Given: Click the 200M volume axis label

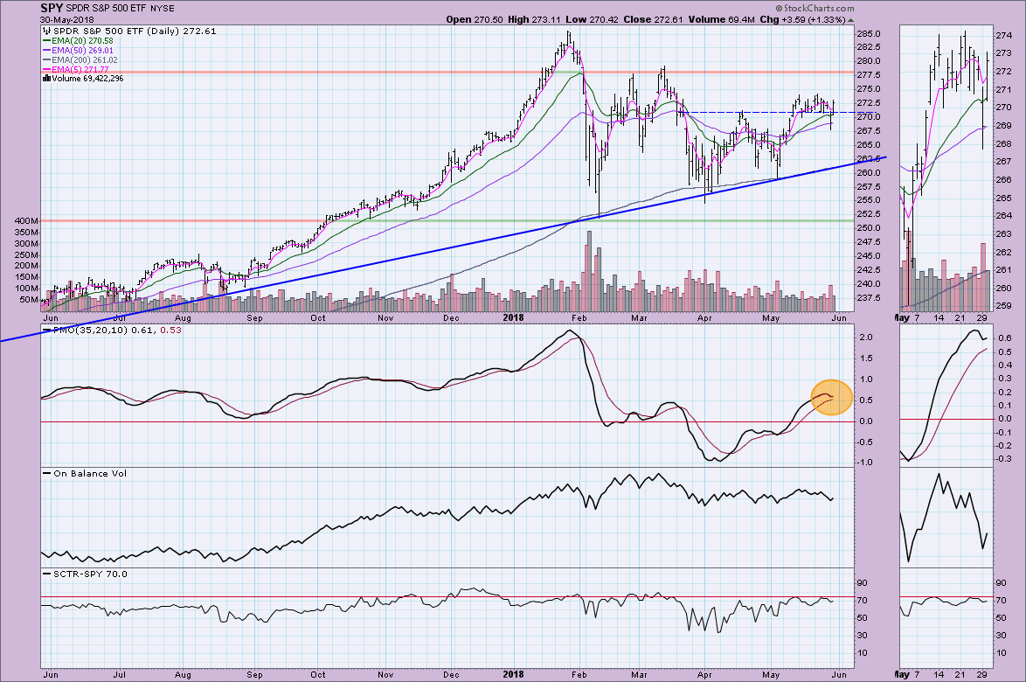Looking at the screenshot, I should click(26, 266).
